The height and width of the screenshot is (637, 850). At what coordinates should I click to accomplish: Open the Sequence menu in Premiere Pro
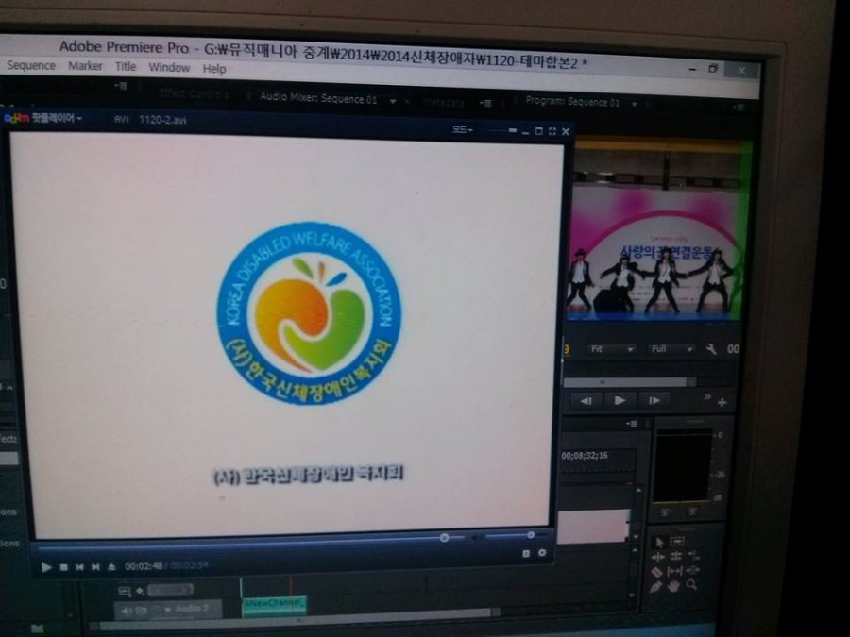pos(31,65)
